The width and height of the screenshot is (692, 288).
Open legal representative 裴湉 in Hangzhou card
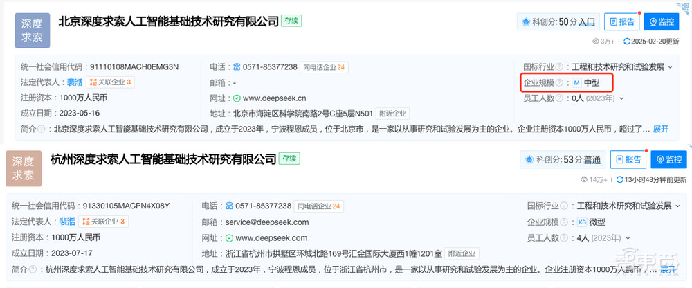[x=68, y=222]
